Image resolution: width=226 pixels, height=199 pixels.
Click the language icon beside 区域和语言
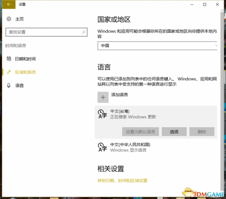point(9,72)
